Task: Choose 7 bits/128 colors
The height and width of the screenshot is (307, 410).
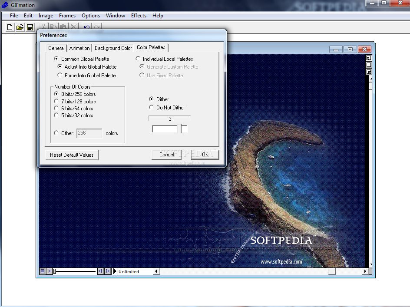Action: [x=75, y=101]
